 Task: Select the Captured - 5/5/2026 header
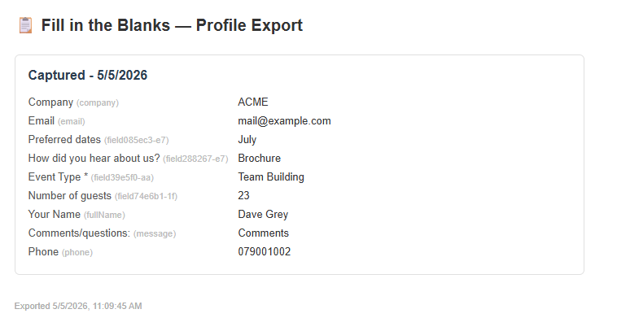click(88, 75)
